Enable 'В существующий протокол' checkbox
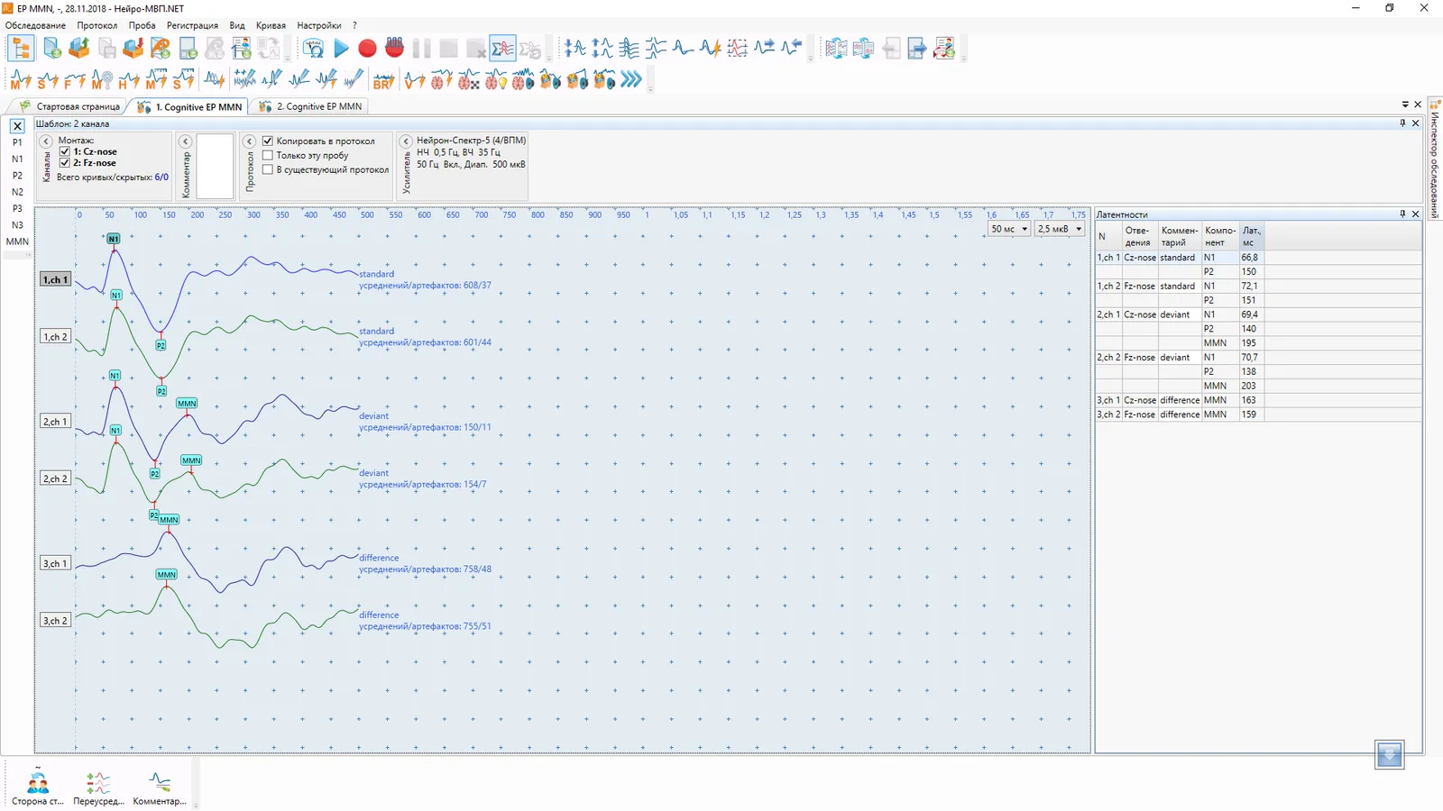Viewport: 1443px width, 811px height. point(268,169)
